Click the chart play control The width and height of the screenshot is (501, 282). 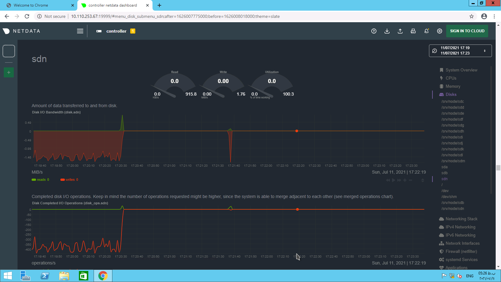[394, 180]
